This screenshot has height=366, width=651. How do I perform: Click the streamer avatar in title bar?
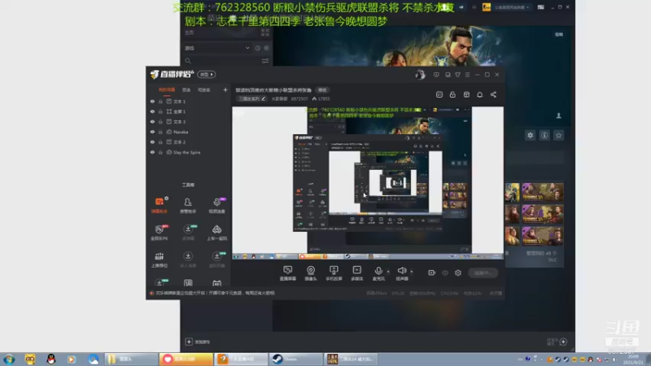[420, 75]
